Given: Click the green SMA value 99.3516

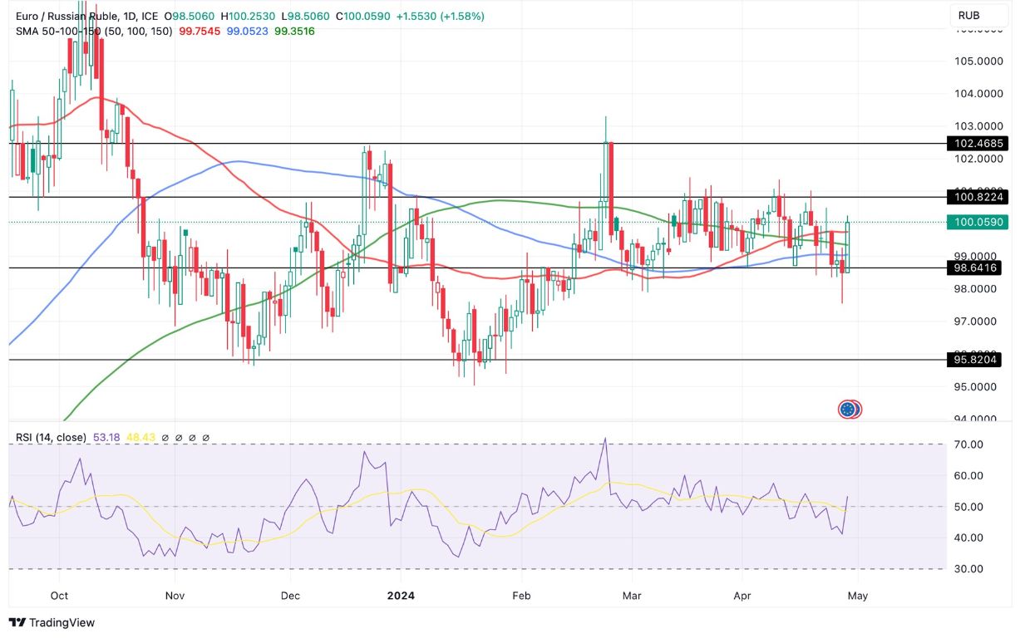Looking at the screenshot, I should pyautogui.click(x=295, y=31).
